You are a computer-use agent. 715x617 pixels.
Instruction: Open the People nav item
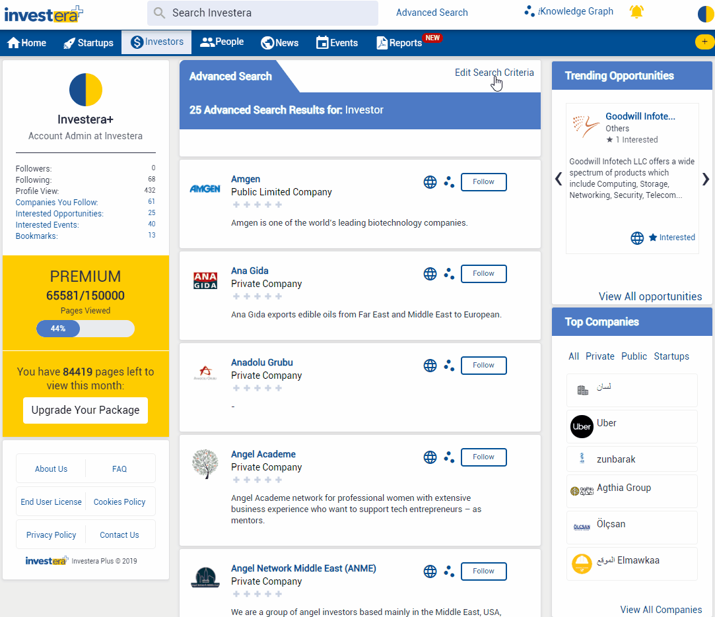point(222,42)
